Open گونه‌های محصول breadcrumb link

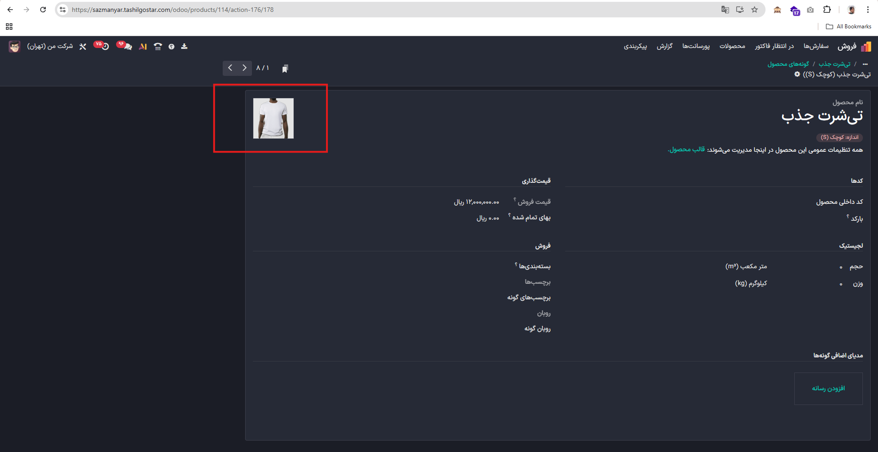pos(788,64)
